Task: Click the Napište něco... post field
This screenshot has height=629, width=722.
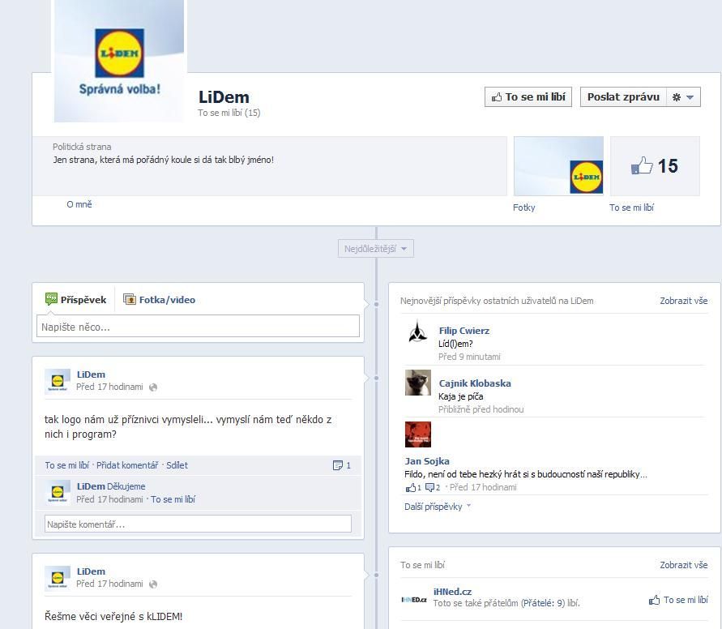Action: (x=198, y=327)
